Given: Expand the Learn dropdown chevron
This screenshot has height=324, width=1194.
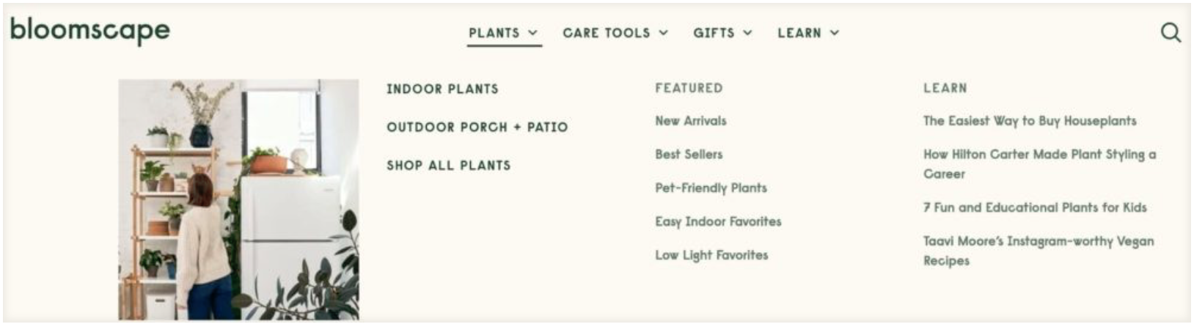Looking at the screenshot, I should click(x=835, y=33).
